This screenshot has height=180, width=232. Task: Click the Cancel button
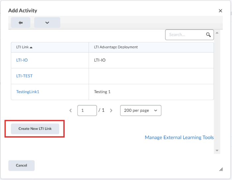click(x=22, y=165)
